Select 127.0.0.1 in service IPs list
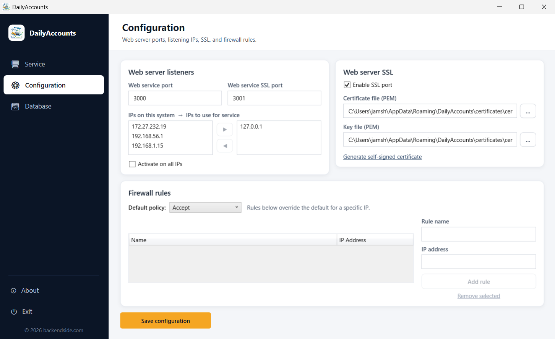 [x=279, y=127]
